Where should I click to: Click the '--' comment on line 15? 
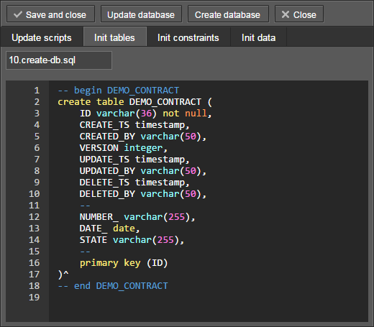coord(85,252)
